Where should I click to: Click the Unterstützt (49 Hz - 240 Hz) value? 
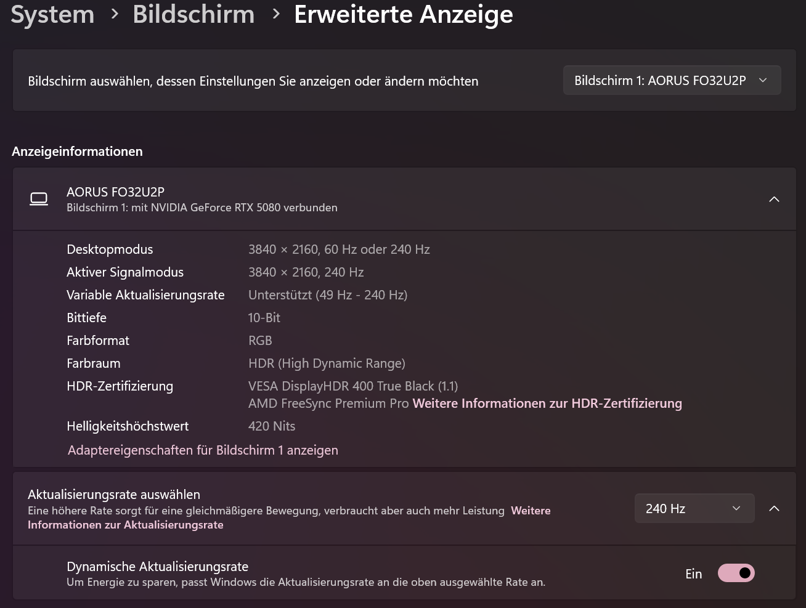pyautogui.click(x=328, y=295)
